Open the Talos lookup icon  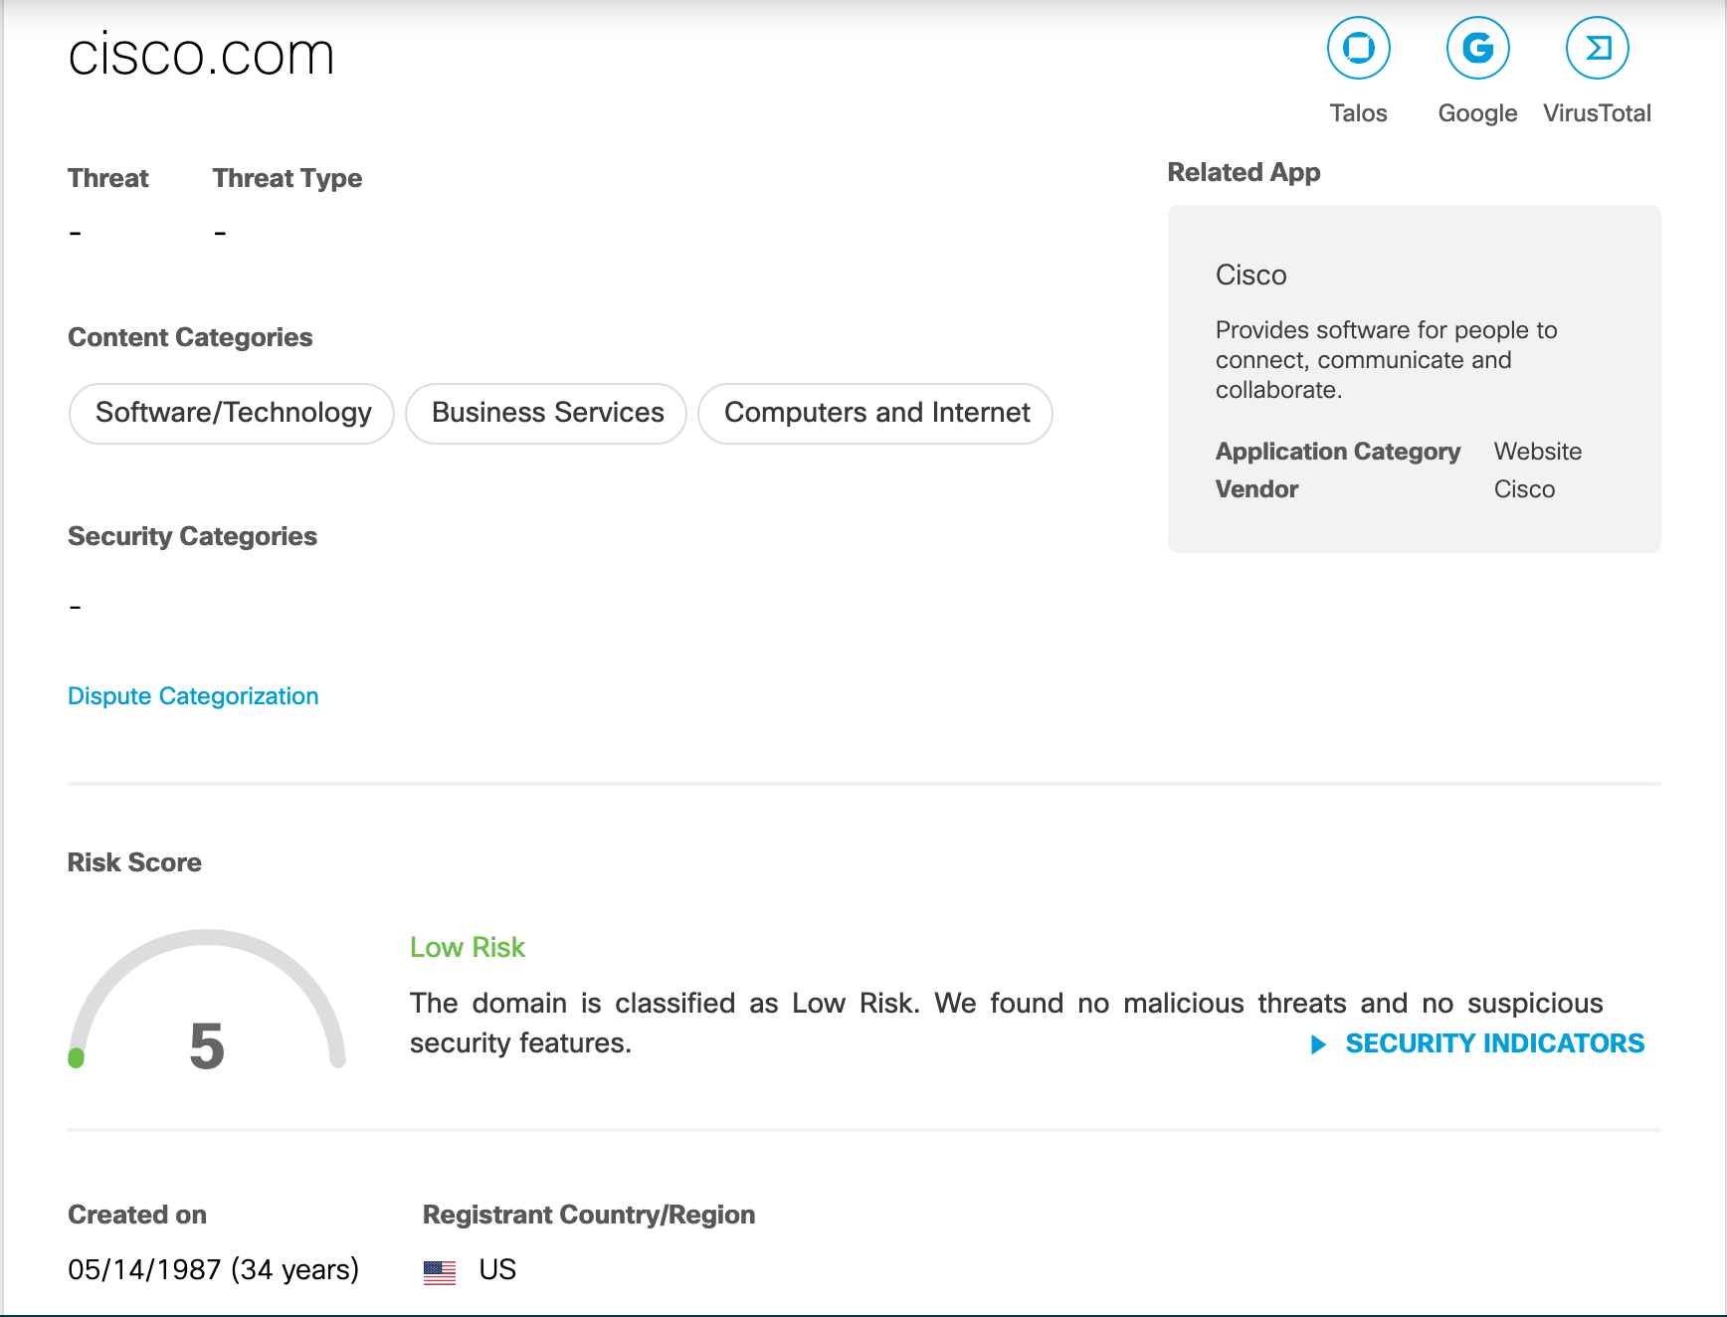click(1358, 48)
